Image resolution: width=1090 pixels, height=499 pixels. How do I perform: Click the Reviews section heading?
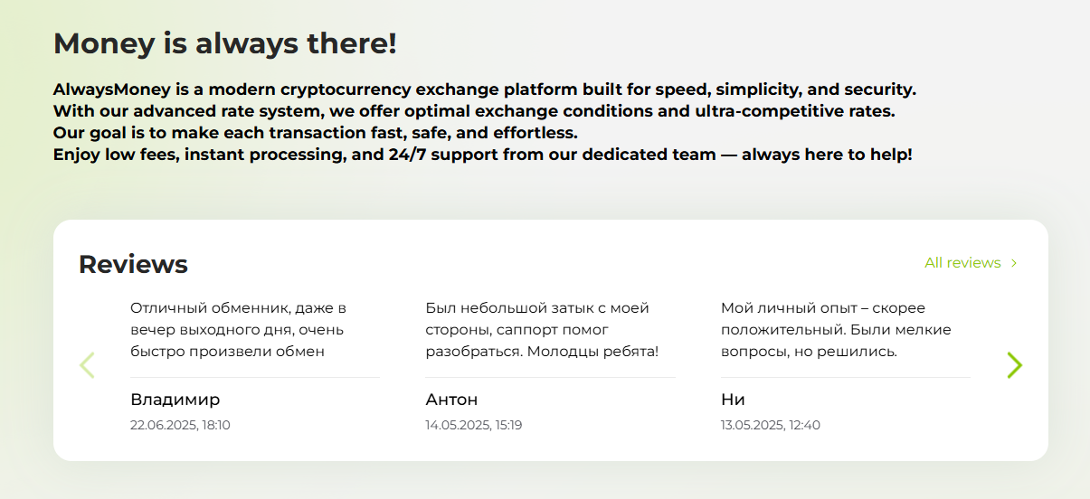point(133,264)
